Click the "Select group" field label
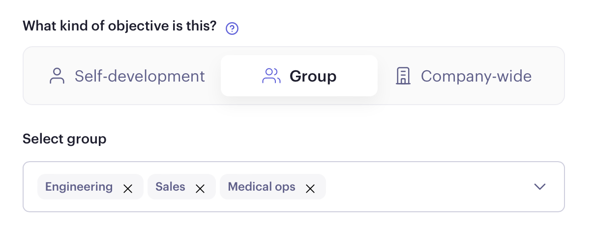Screen dimensions: 593x227 click(64, 139)
